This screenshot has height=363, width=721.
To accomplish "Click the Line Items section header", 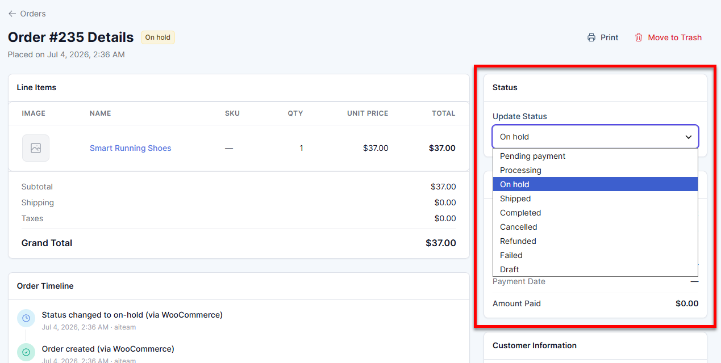I will pos(36,87).
